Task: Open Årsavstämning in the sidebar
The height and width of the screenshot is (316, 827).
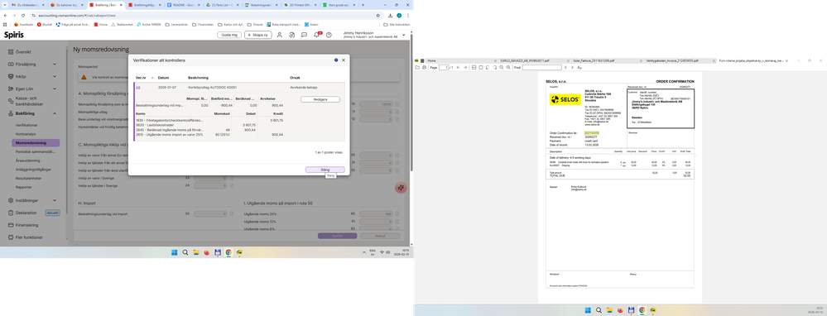Action: (x=27, y=160)
